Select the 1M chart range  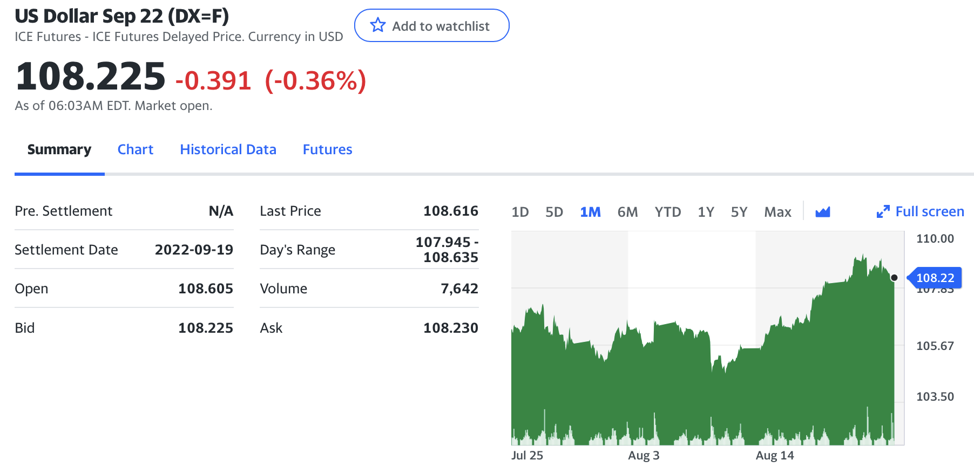pyautogui.click(x=590, y=212)
